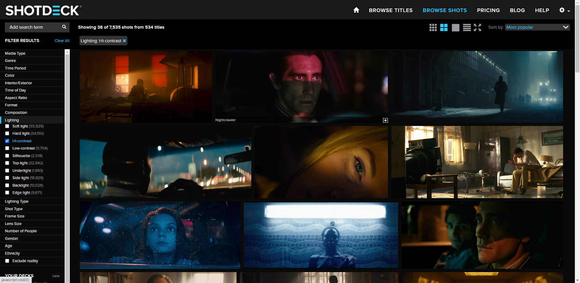The image size is (580, 283).
Task: Open Browse Titles in navigation
Action: (391, 10)
